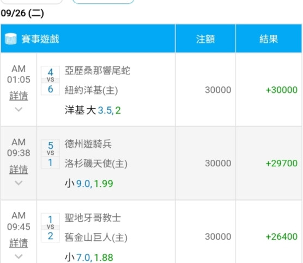Open 詳情 link for 09:38 game

19,170
